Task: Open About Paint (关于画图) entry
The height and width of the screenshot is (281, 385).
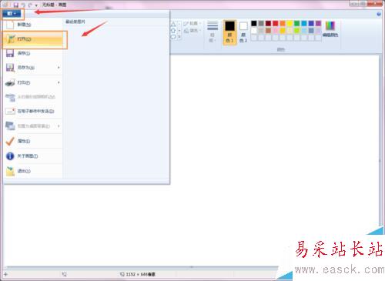Action: click(33, 156)
